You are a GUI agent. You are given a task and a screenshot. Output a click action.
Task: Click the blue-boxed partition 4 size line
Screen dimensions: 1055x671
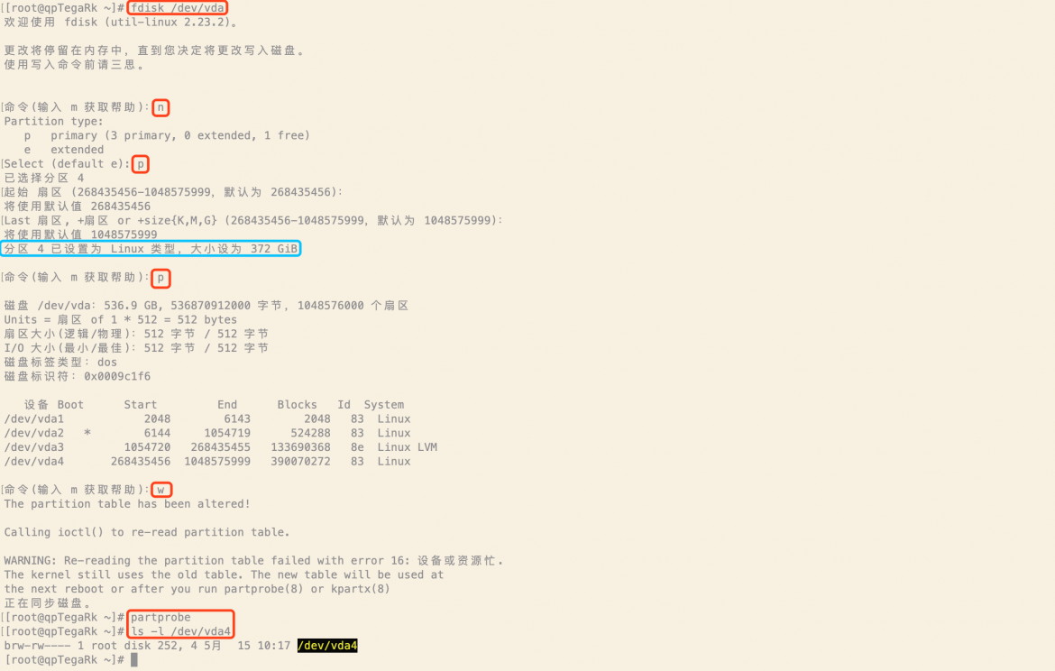point(151,248)
